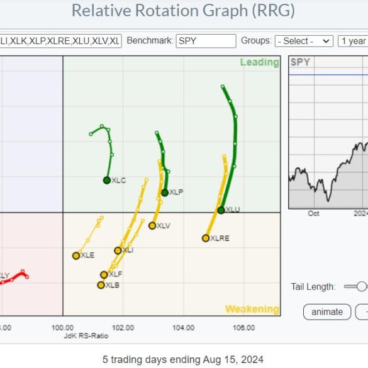
Task: Click the symbols list input field
Action: pos(60,41)
